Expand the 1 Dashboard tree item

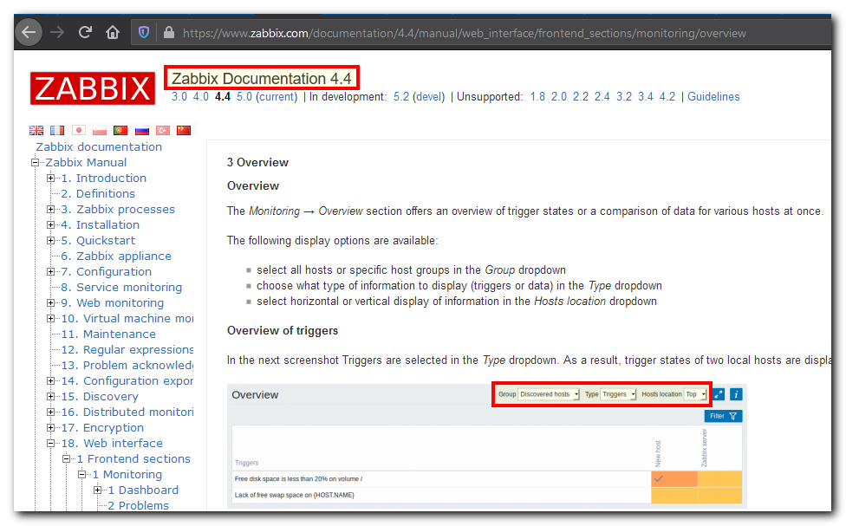(x=96, y=490)
